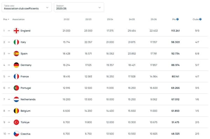Click Spain's 24/25 value 23.892
210x139 pixels.
click(132, 54)
